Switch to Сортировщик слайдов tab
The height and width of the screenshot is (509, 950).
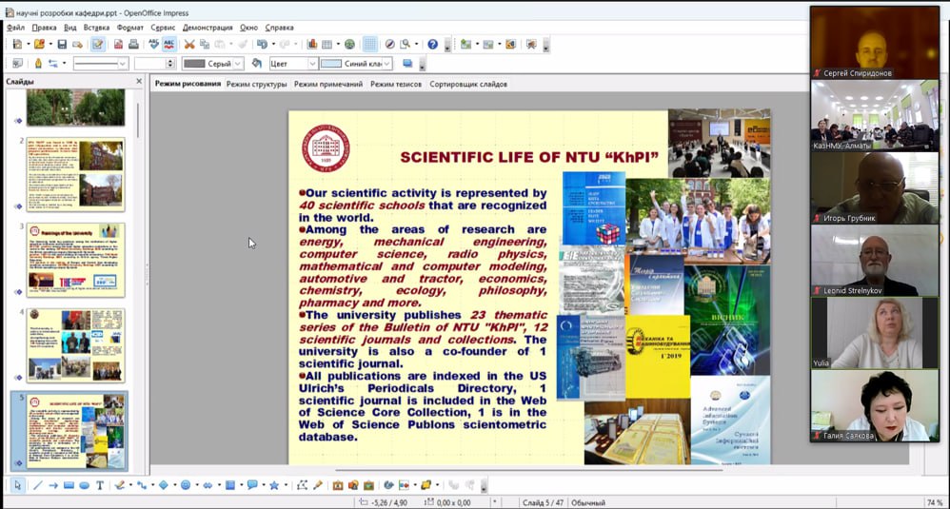coord(468,84)
